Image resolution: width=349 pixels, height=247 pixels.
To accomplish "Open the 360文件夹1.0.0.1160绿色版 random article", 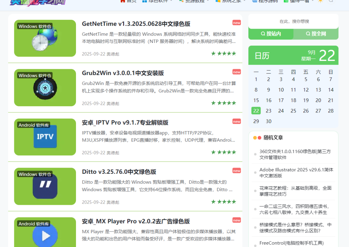I will pyautogui.click(x=295, y=154).
